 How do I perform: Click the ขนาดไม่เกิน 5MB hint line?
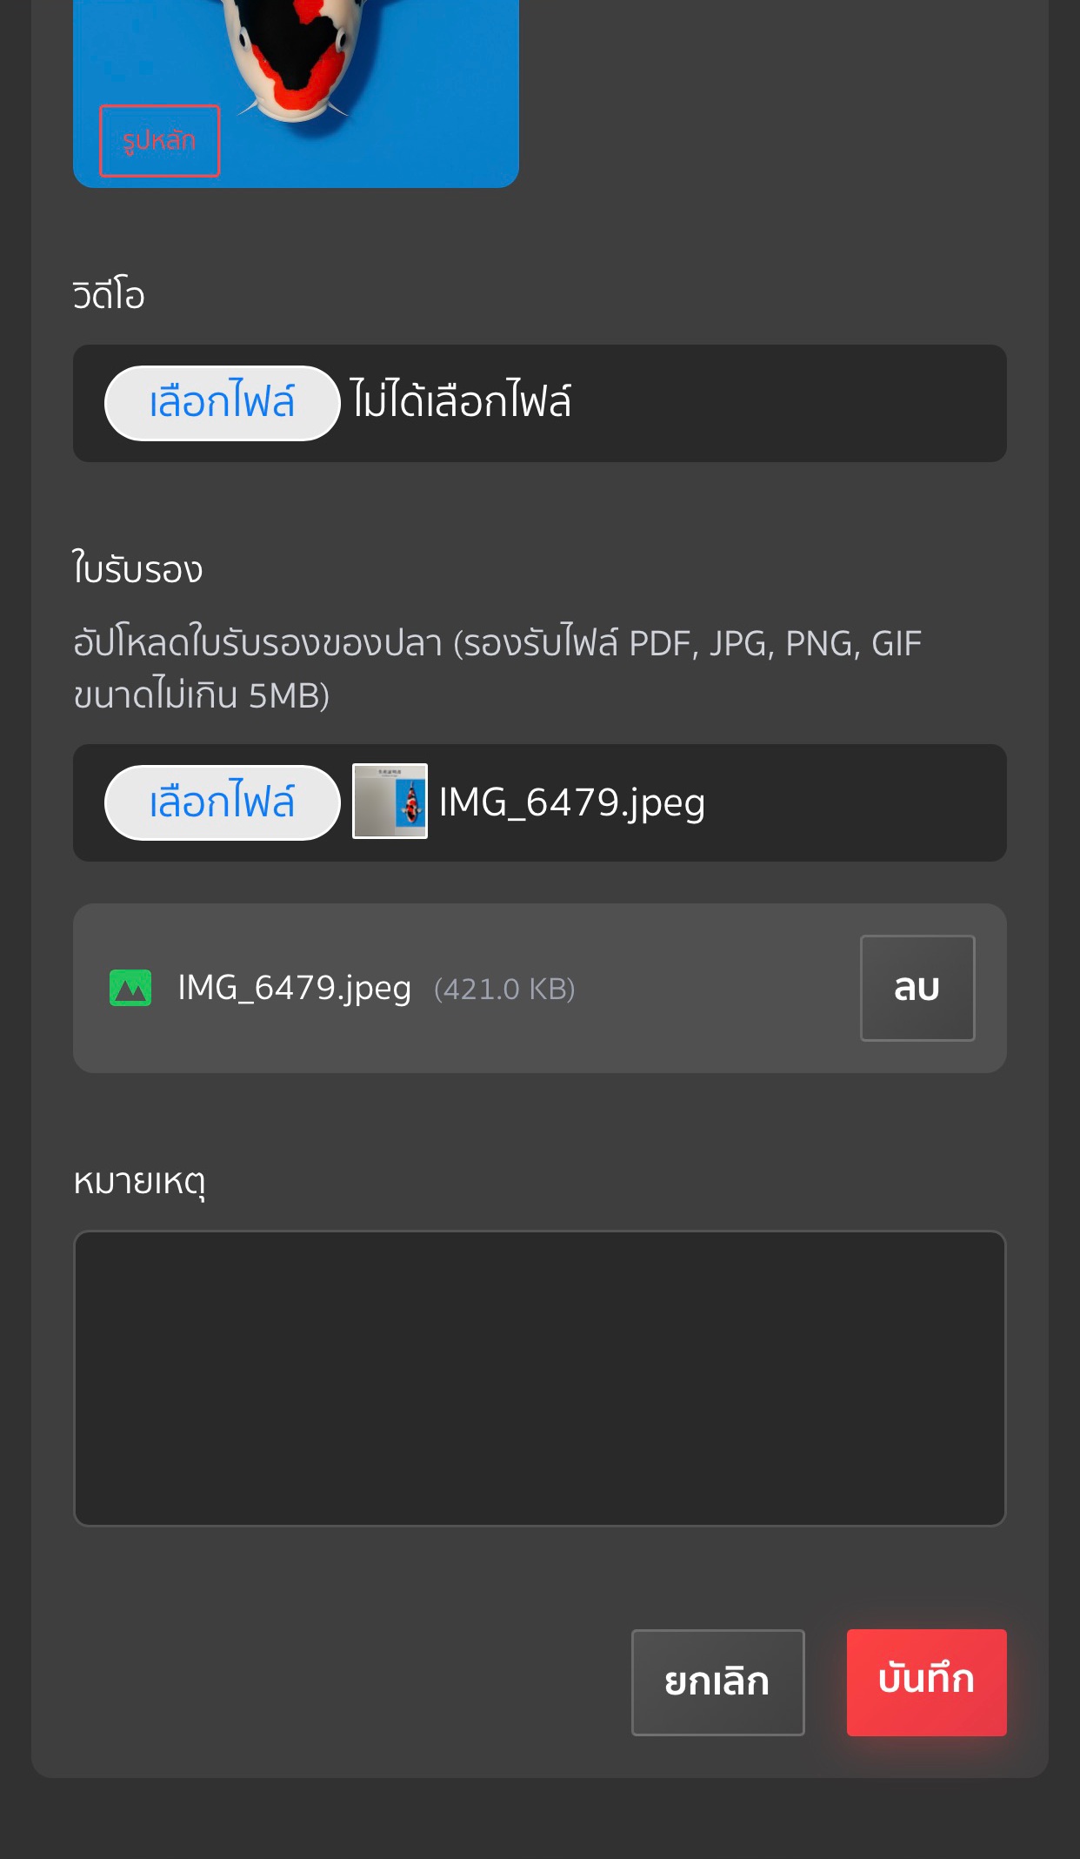[x=201, y=695]
